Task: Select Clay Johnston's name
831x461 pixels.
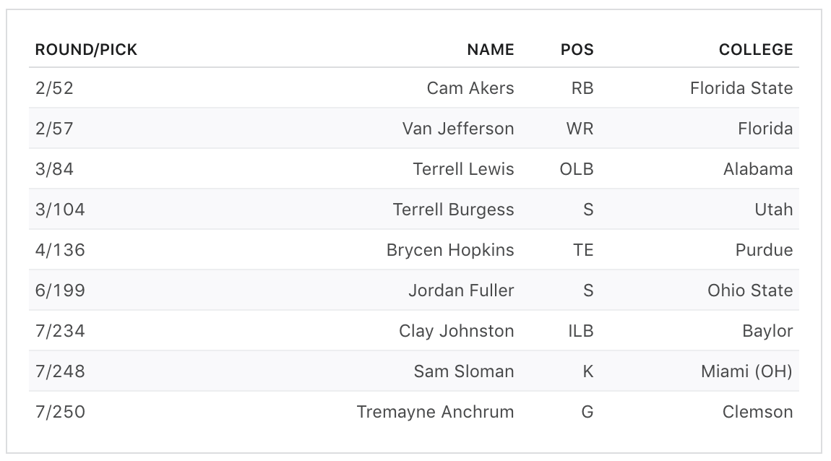Action: 456,331
